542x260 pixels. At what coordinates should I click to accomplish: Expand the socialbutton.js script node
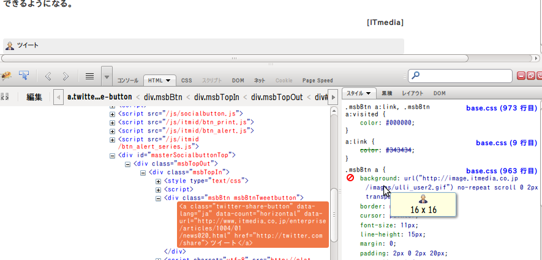(x=112, y=114)
